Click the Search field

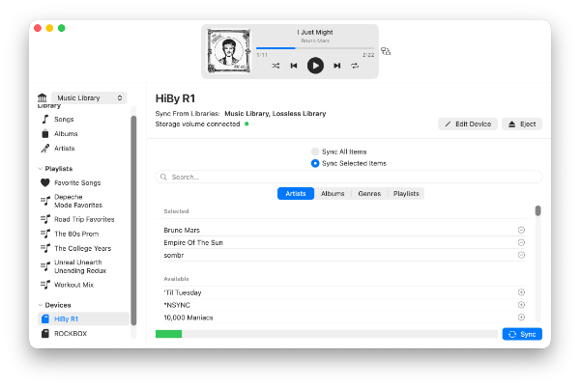[x=349, y=178]
